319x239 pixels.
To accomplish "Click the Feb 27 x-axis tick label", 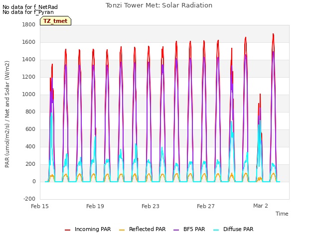I will tap(206, 206).
